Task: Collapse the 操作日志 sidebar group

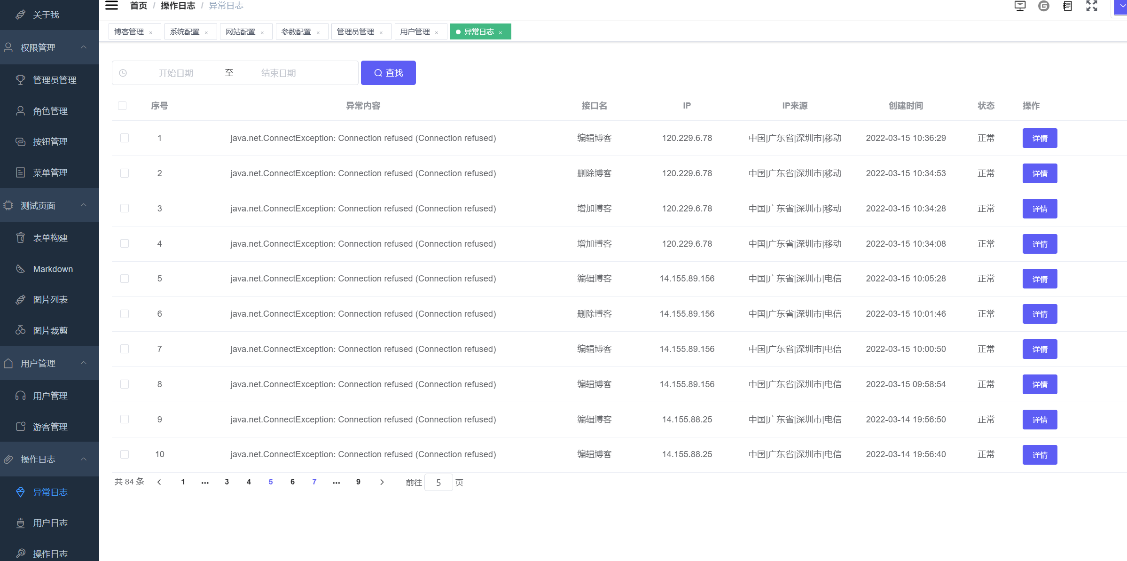Action: (x=84, y=459)
